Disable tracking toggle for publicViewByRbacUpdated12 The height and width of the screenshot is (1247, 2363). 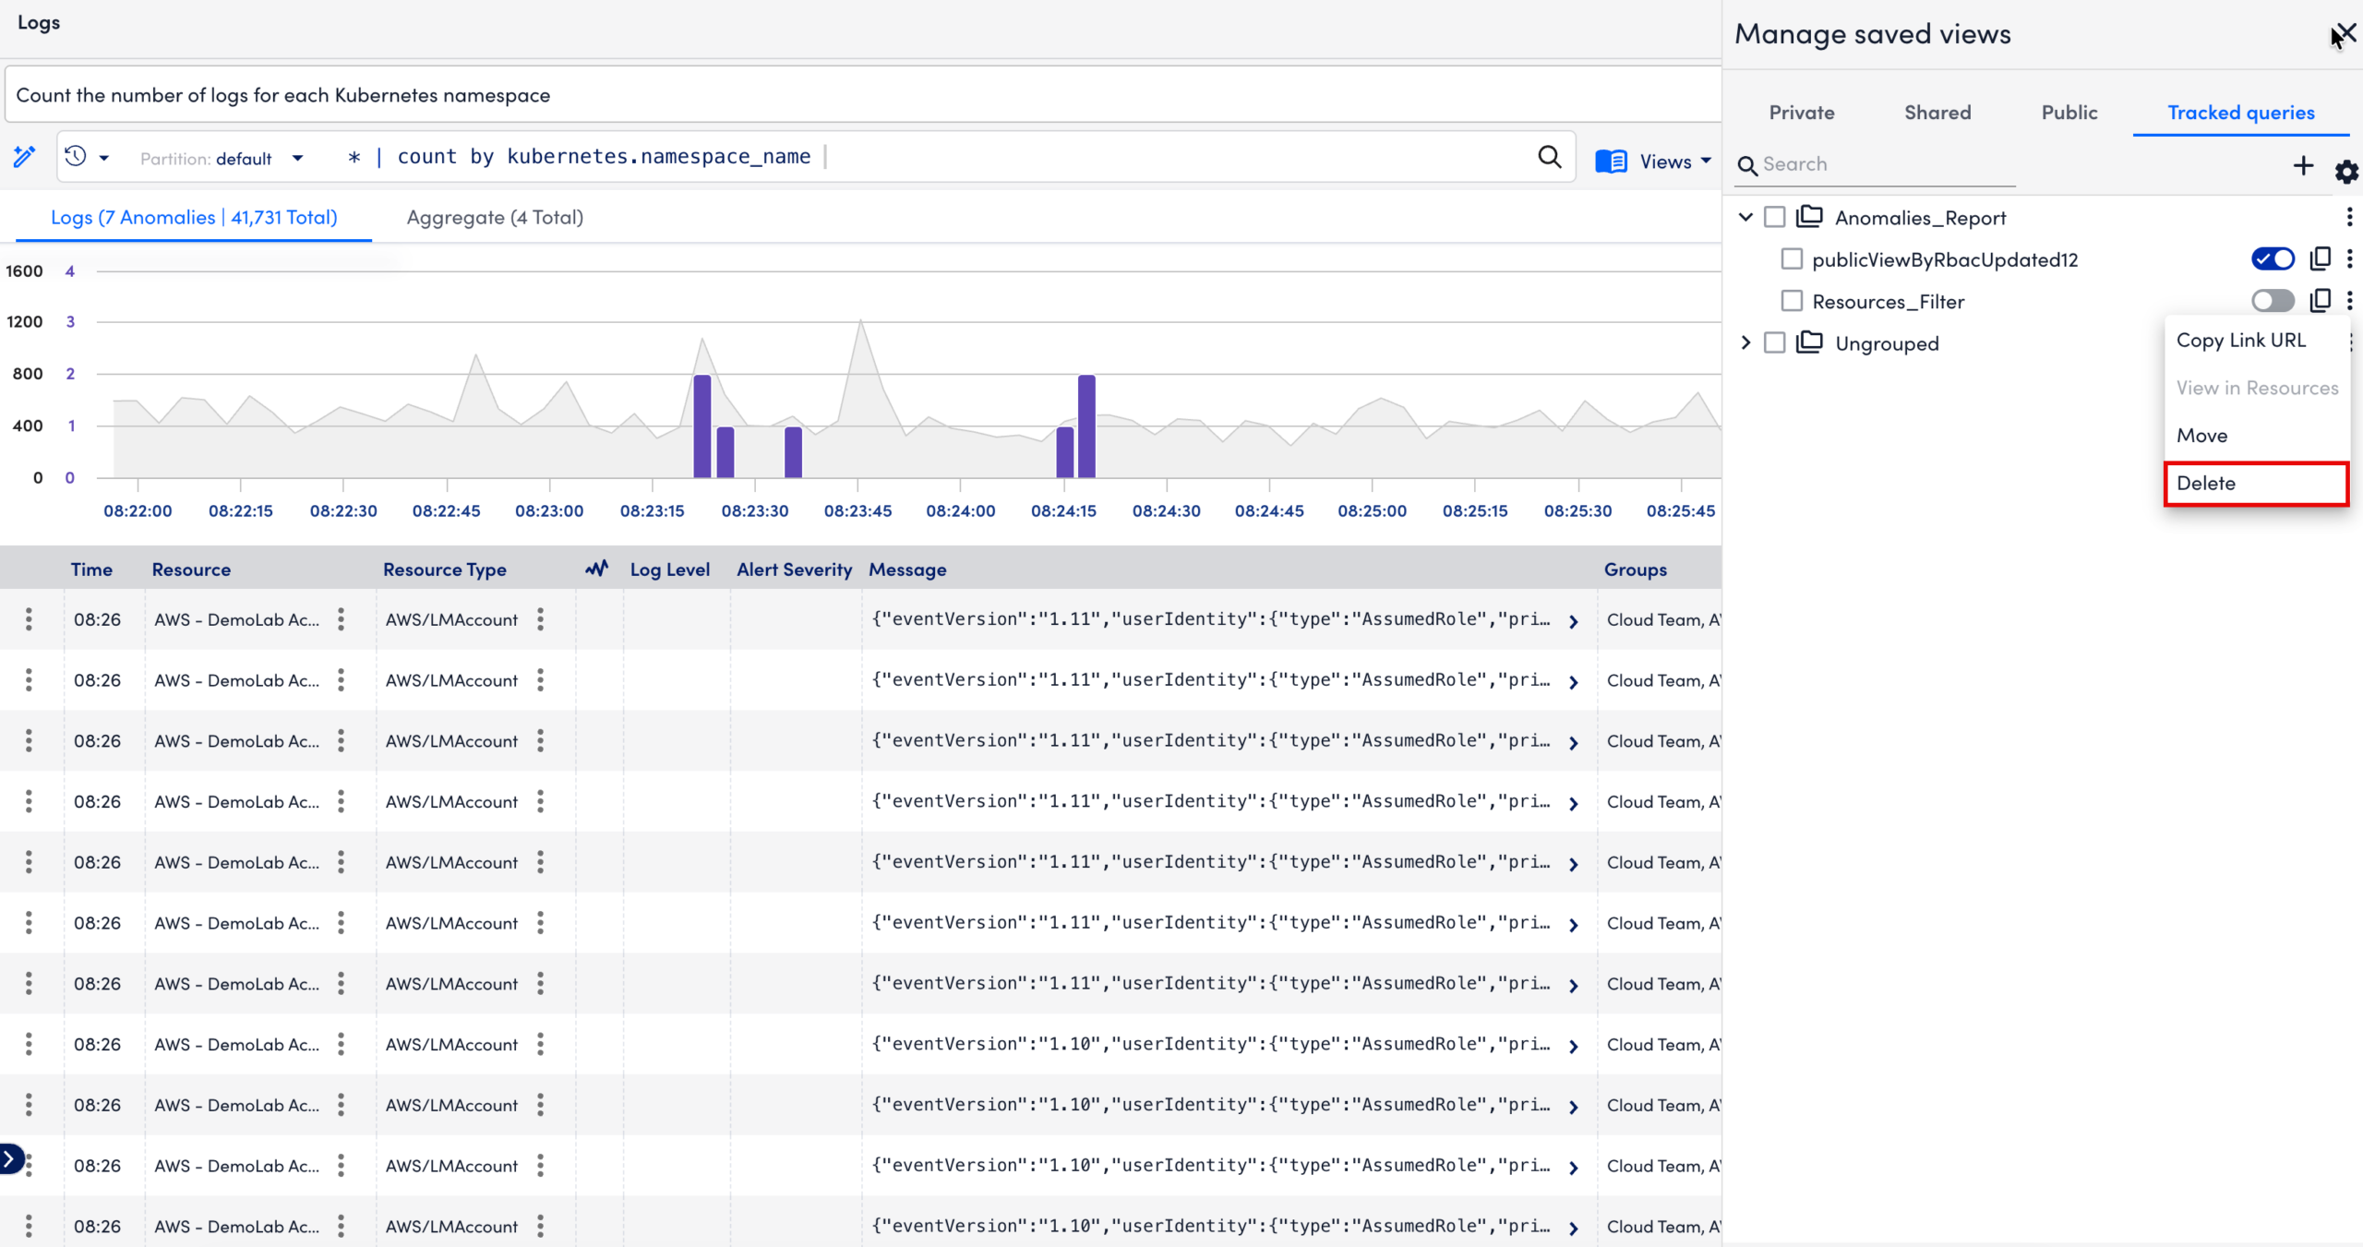(x=2273, y=258)
